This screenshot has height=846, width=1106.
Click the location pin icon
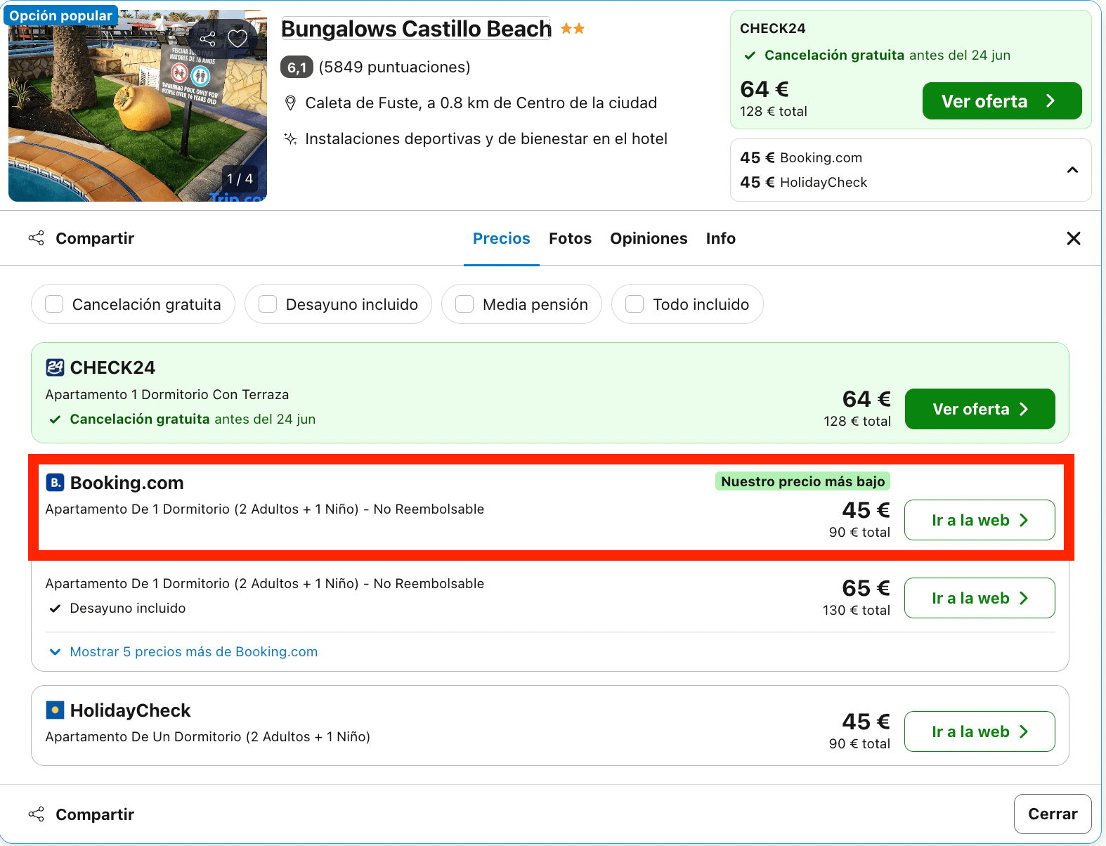[x=290, y=103]
